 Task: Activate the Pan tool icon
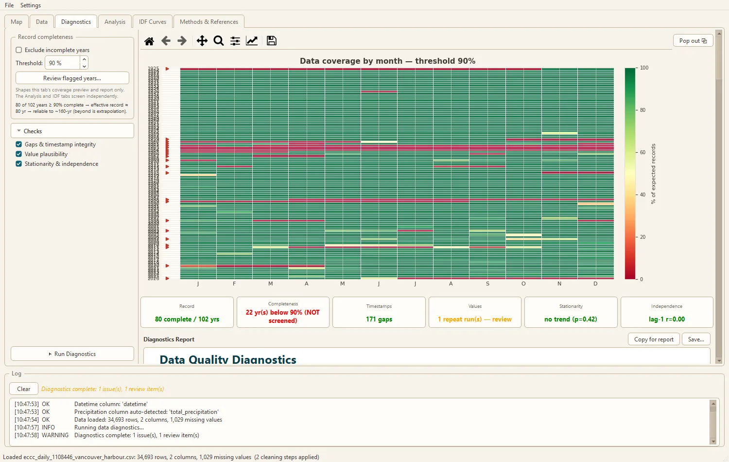point(202,41)
